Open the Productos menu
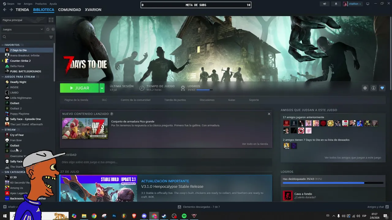The height and width of the screenshot is (220, 392). point(41,4)
